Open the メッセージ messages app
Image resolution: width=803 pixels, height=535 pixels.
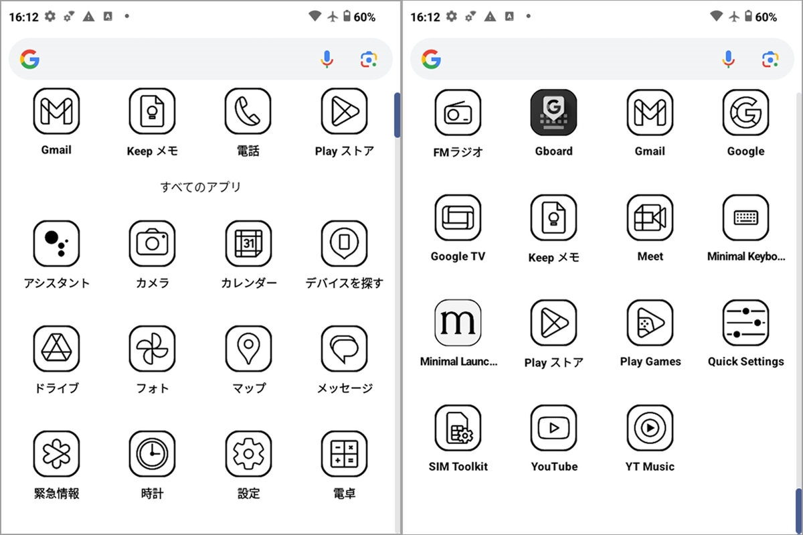tap(344, 349)
